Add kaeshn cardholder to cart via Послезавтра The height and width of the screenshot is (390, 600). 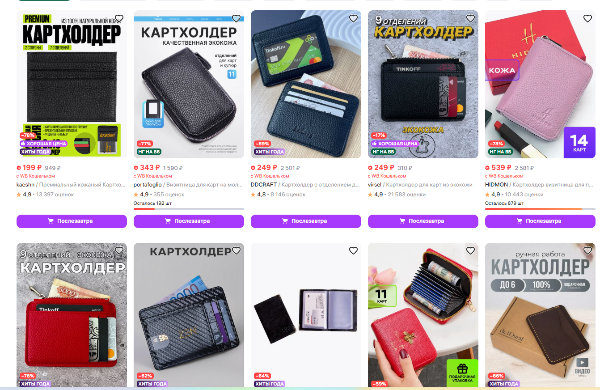[x=72, y=221]
